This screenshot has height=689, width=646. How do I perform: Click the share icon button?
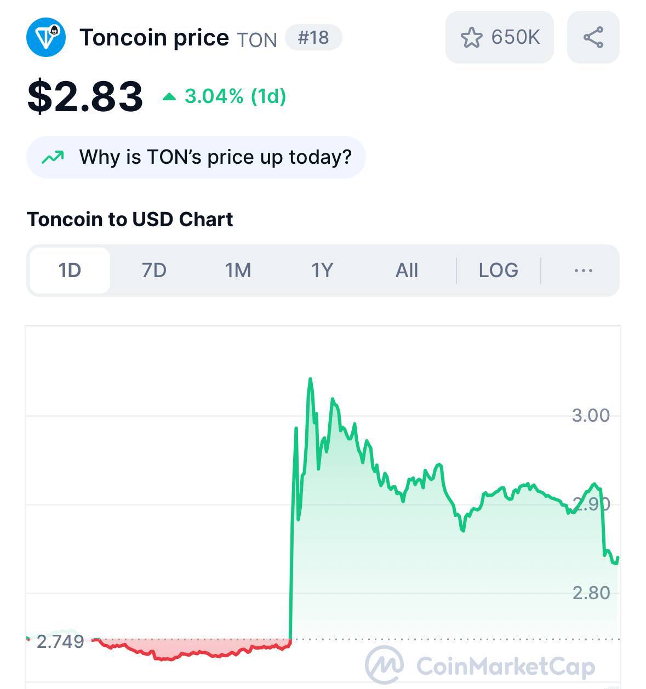click(593, 37)
